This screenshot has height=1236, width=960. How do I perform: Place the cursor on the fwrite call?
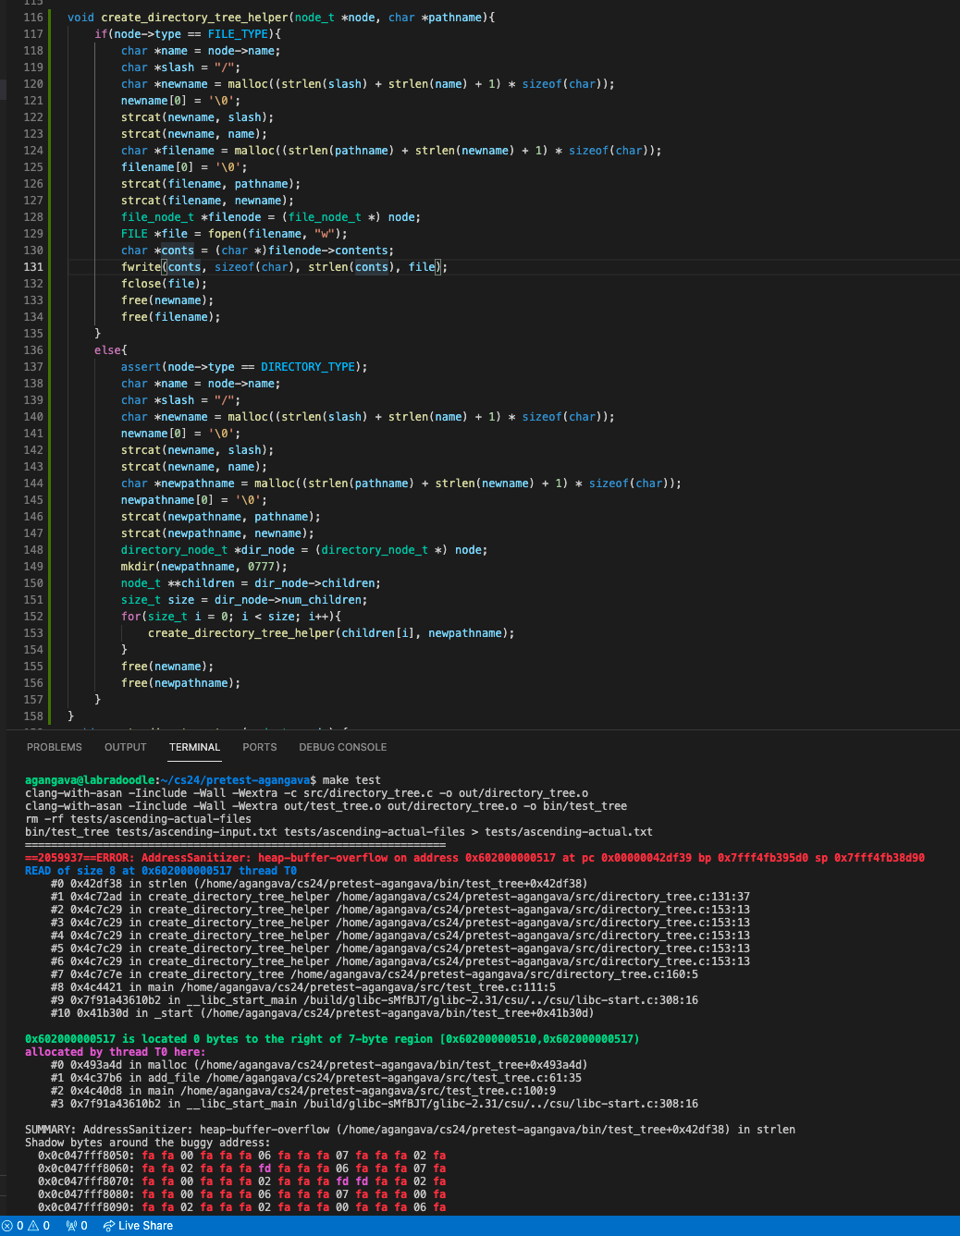pos(141,267)
